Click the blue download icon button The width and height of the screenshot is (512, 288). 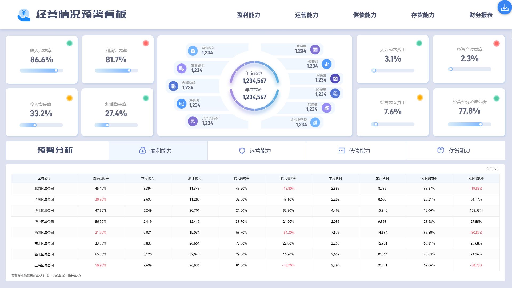505,8
